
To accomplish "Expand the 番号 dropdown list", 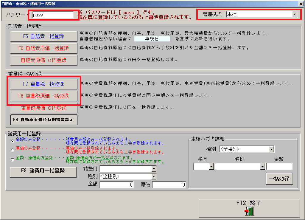I will [x=211, y=167].
